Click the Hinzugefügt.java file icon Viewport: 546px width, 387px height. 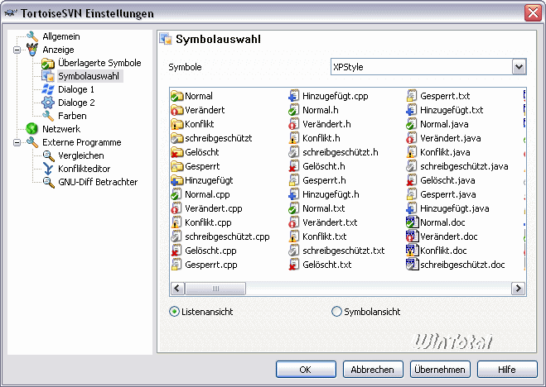412,208
